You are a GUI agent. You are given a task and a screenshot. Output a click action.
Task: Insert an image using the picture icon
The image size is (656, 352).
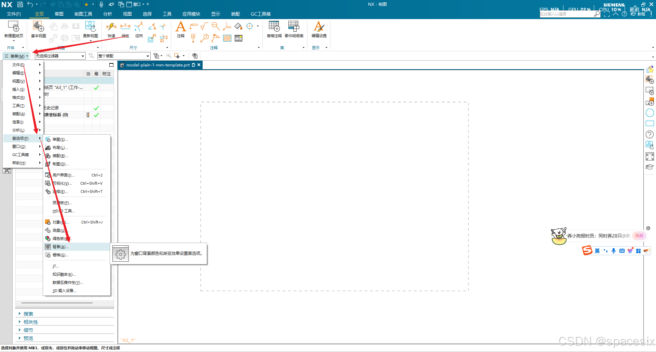pyautogui.click(x=238, y=38)
